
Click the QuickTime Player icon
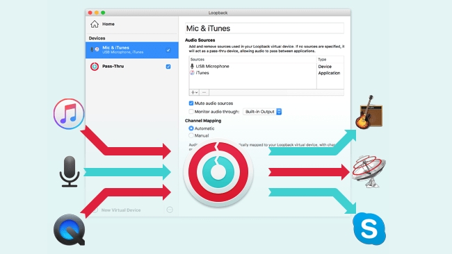click(x=69, y=230)
